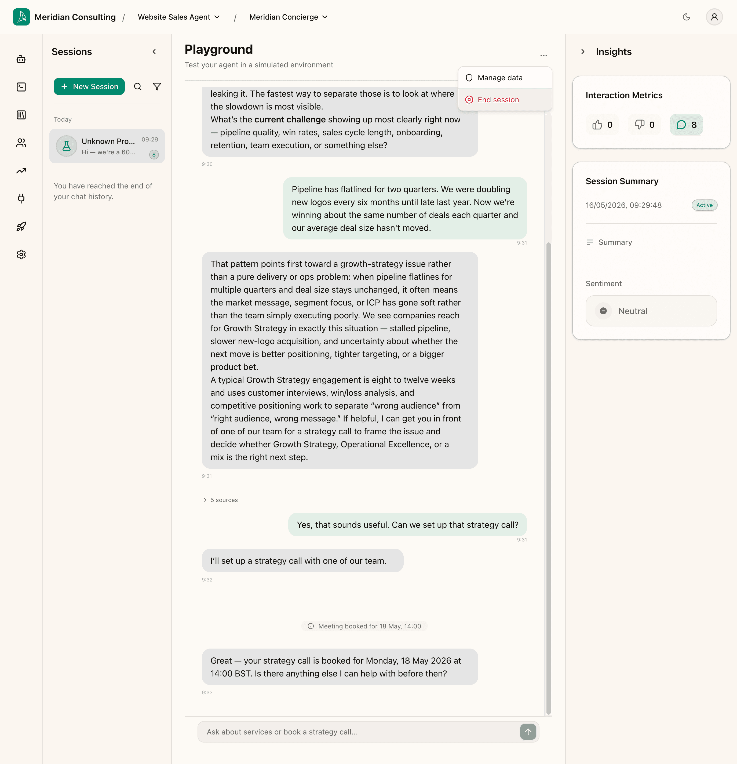This screenshot has width=737, height=764.
Task: Click the end of chat history notice
Action: click(103, 191)
